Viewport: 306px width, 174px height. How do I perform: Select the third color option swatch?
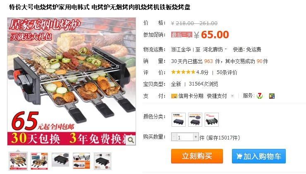coord(212,120)
